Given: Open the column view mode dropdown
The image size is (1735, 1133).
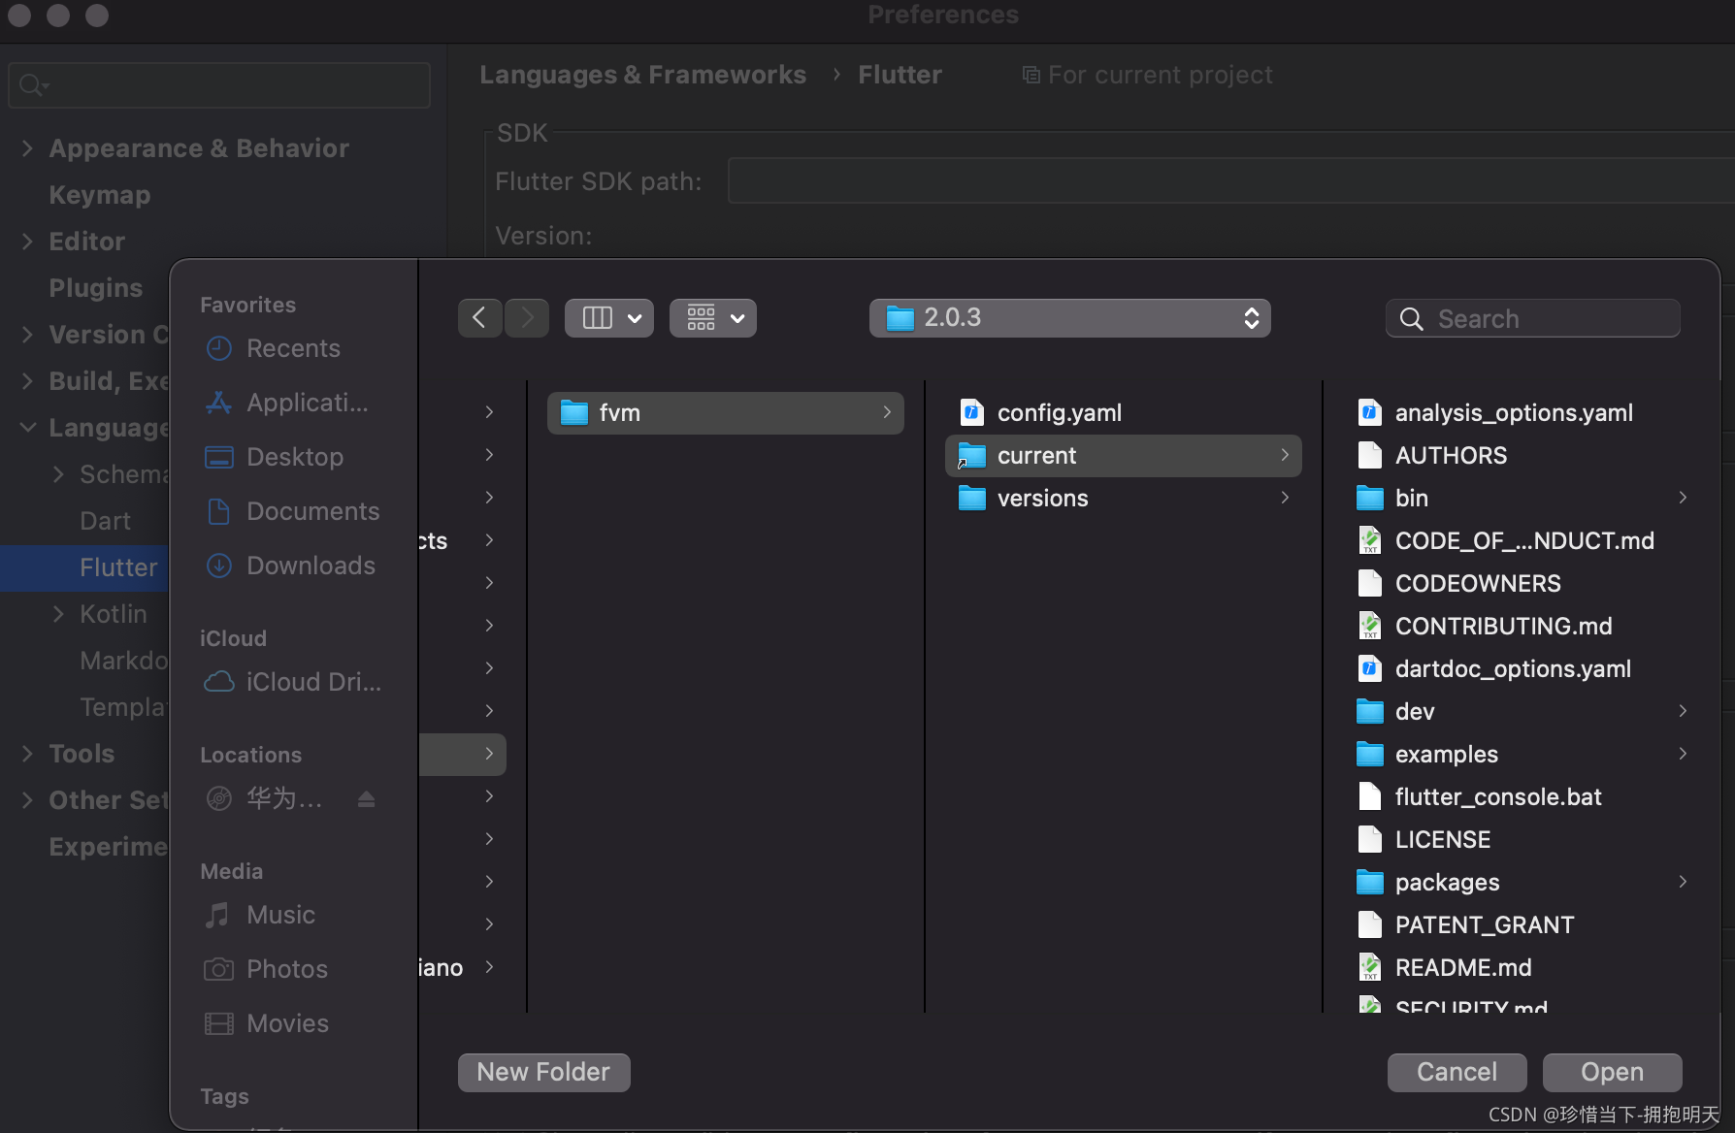Looking at the screenshot, I should [609, 318].
